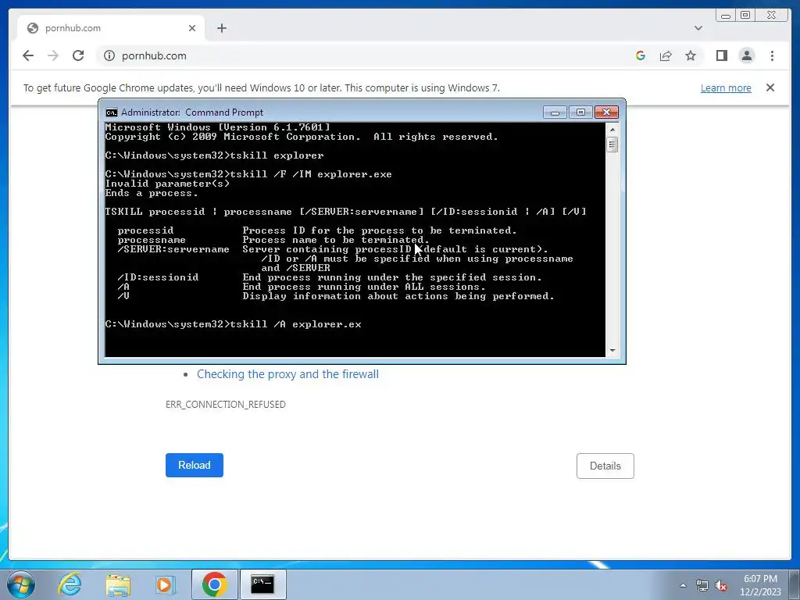Open Chrome side panel icon

(x=721, y=55)
